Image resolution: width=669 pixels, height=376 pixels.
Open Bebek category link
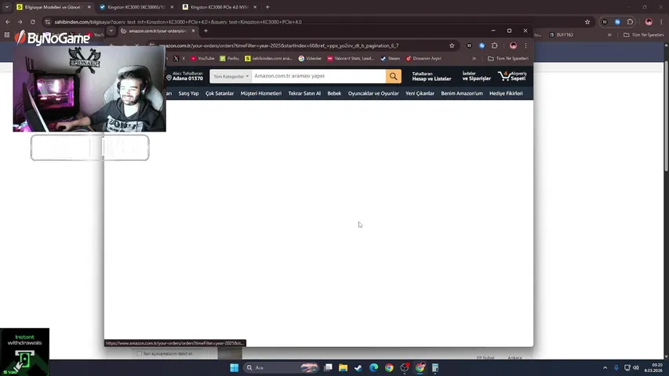[334, 93]
